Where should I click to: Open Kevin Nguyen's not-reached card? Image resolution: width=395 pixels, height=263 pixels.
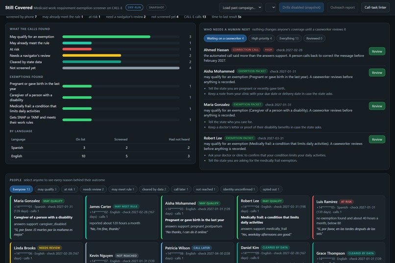coord(122,253)
